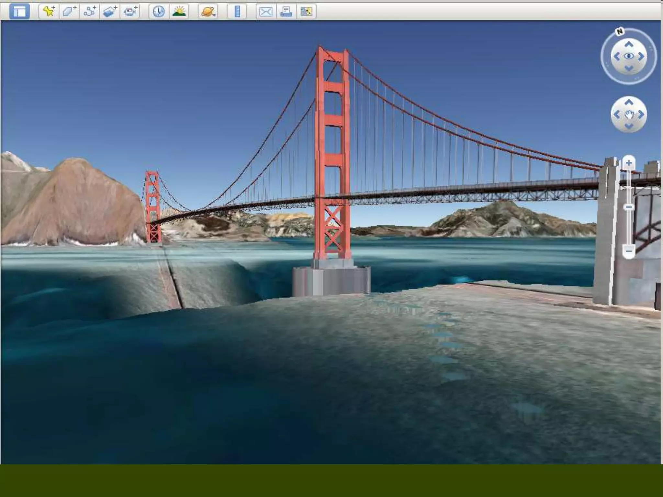This screenshot has width=663, height=497.
Task: Click the look-right arrow on eye joystick
Action: click(641, 57)
